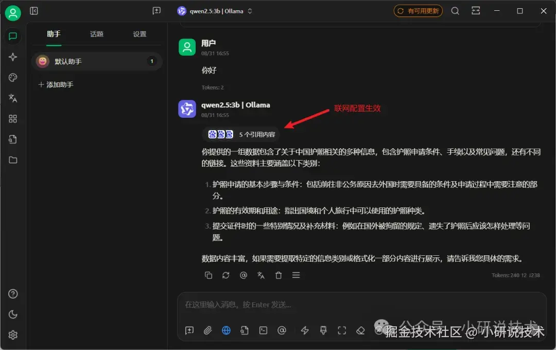Attach a file with paperclip icon

(x=208, y=330)
